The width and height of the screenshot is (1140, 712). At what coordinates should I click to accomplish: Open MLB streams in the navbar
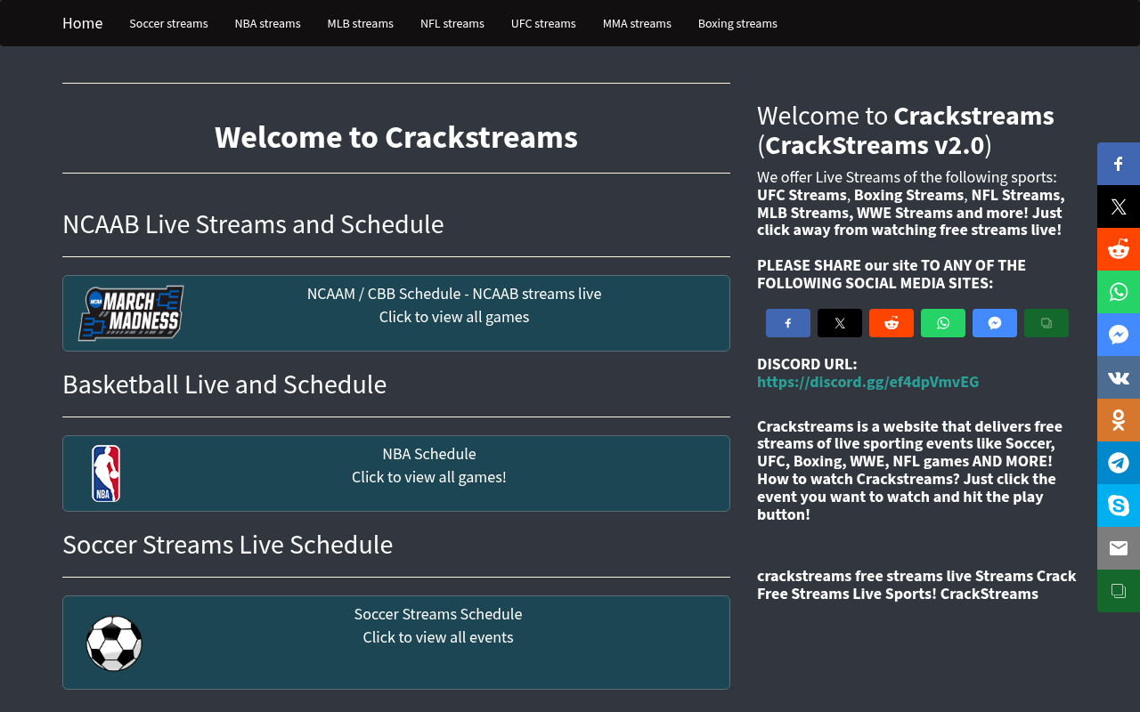[360, 23]
